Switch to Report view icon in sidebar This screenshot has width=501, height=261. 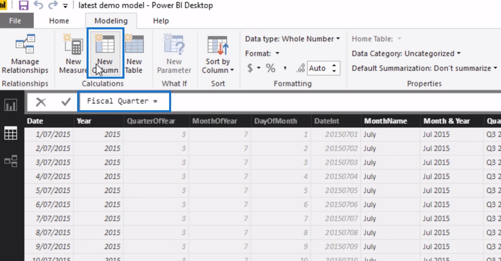point(11,105)
